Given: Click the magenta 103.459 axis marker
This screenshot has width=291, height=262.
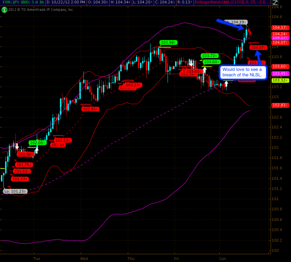Looking at the screenshot, I should pos(281,74).
